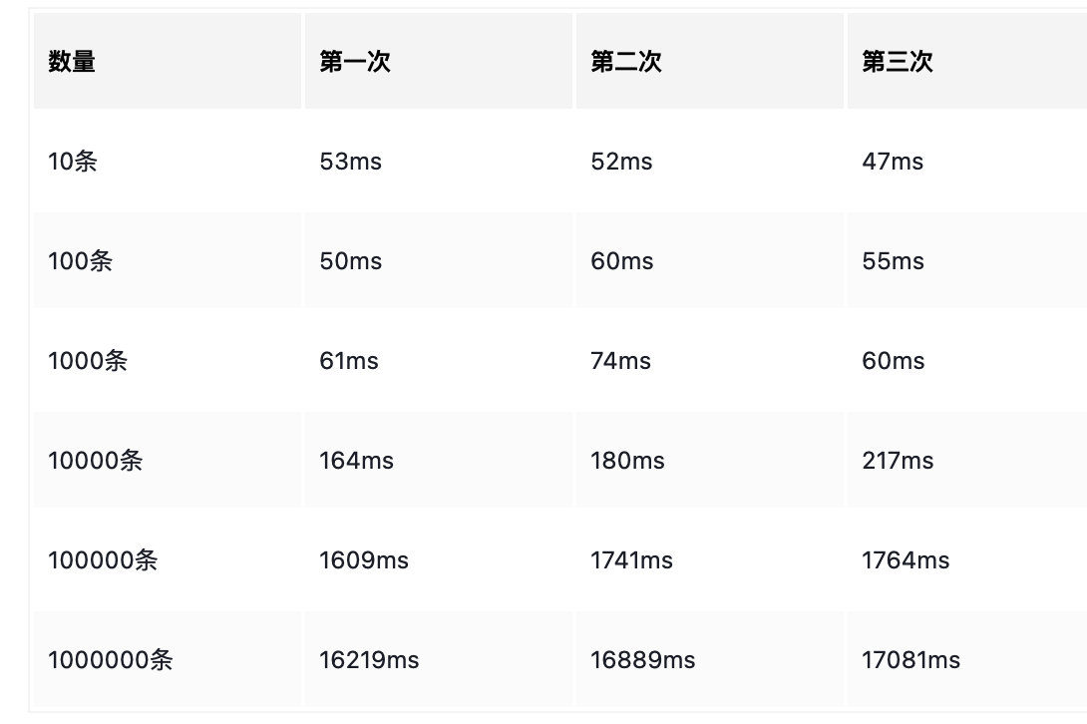Click the 第二次 column header
This screenshot has width=1087, height=724.
pos(710,61)
